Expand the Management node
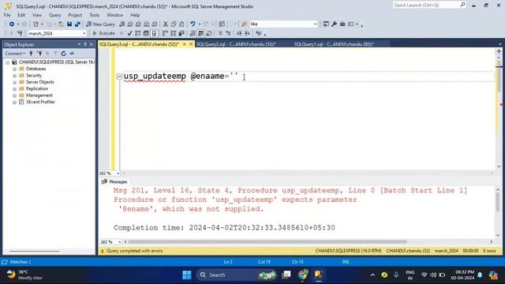Screen dimensions: 505x284 [14, 95]
